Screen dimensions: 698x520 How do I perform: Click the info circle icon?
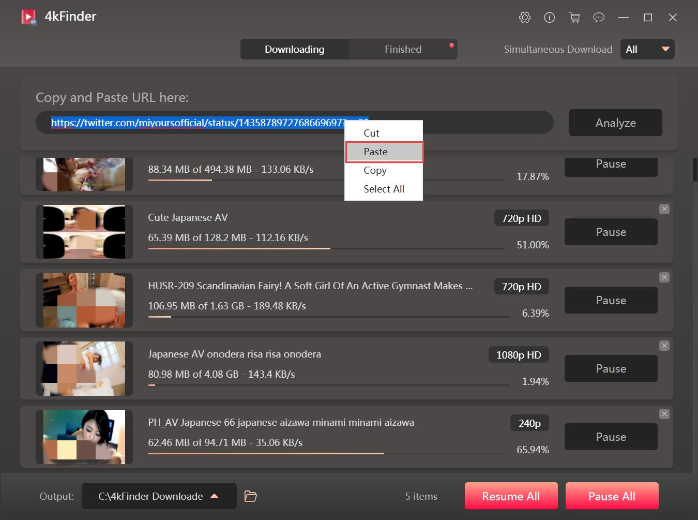point(549,18)
